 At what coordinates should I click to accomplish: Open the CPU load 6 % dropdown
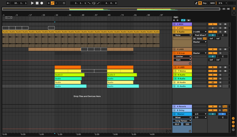(222, 3)
